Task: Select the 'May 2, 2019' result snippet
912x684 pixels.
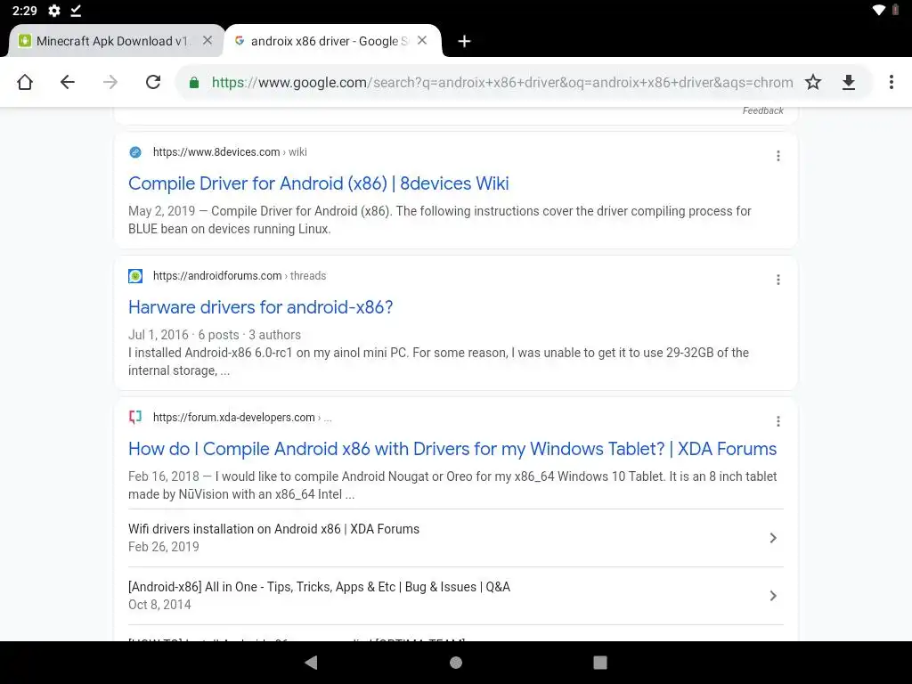Action: pyautogui.click(x=440, y=220)
